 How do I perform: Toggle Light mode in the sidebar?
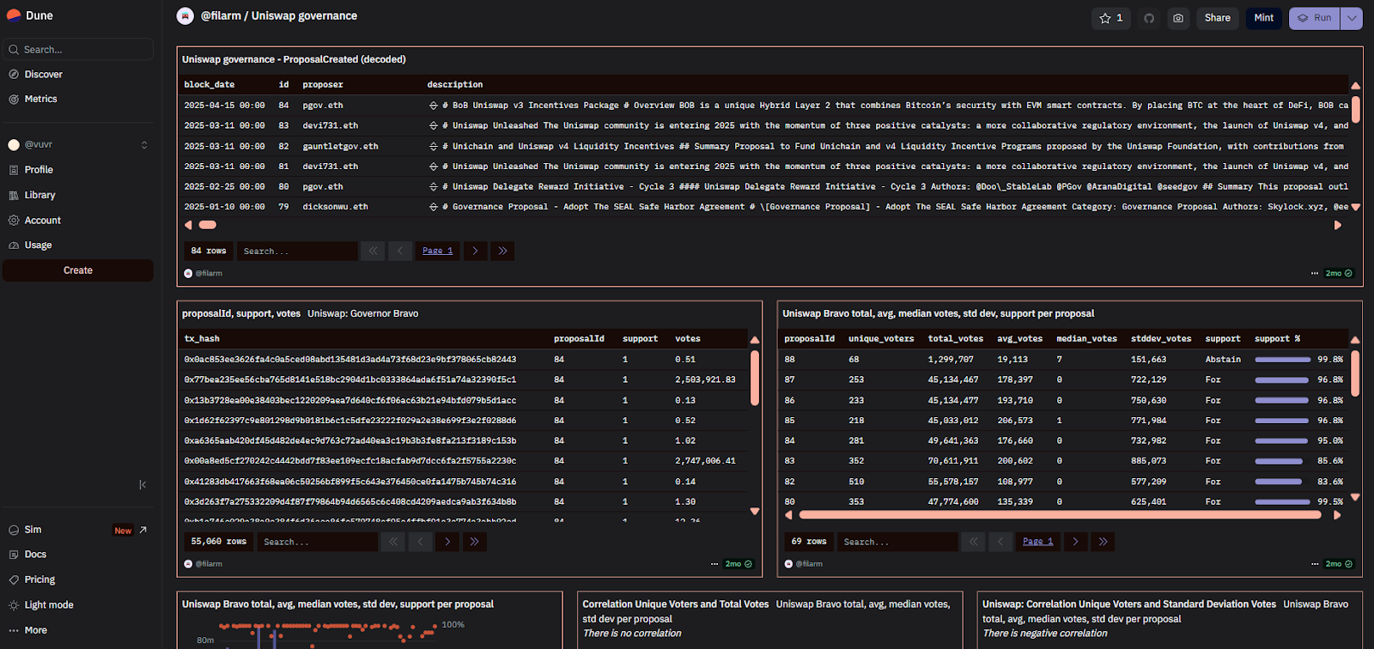click(x=48, y=605)
